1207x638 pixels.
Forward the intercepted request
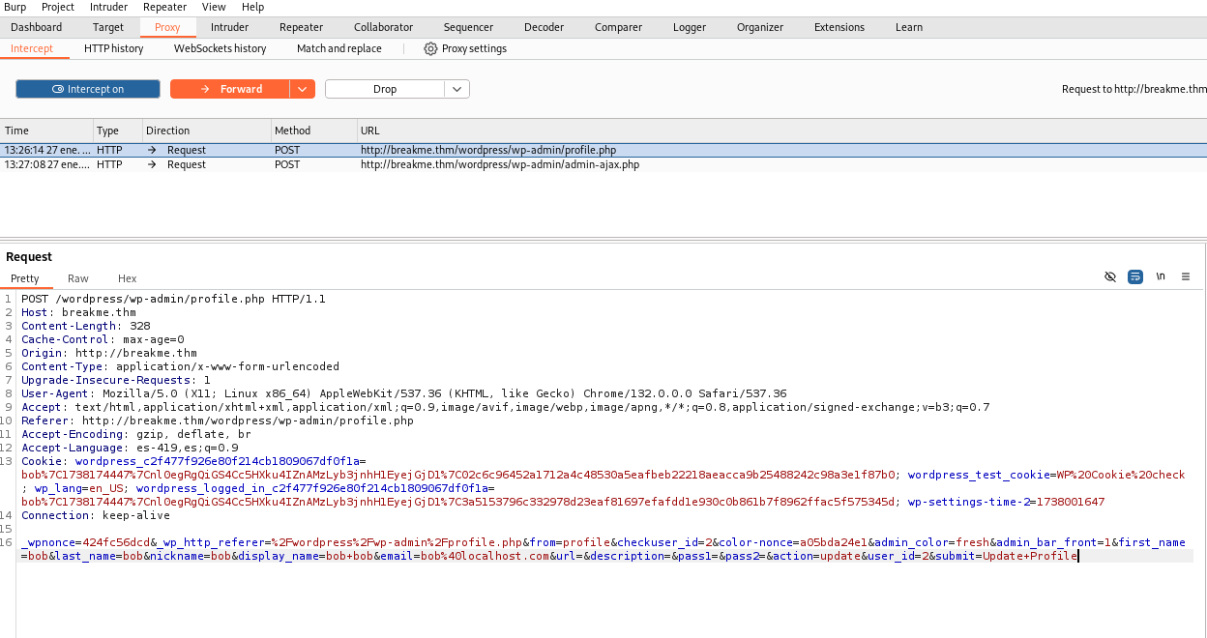[230, 89]
